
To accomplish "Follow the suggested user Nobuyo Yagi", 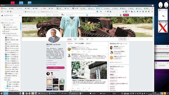I will 117,53.
